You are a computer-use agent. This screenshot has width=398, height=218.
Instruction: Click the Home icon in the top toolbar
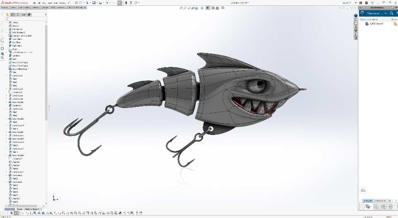pos(75,2)
